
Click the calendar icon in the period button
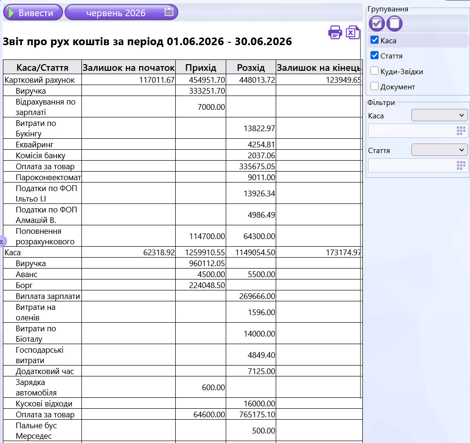point(169,11)
